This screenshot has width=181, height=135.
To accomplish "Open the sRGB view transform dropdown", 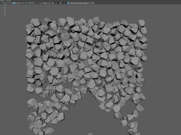I will pyautogui.click(x=82, y=3).
